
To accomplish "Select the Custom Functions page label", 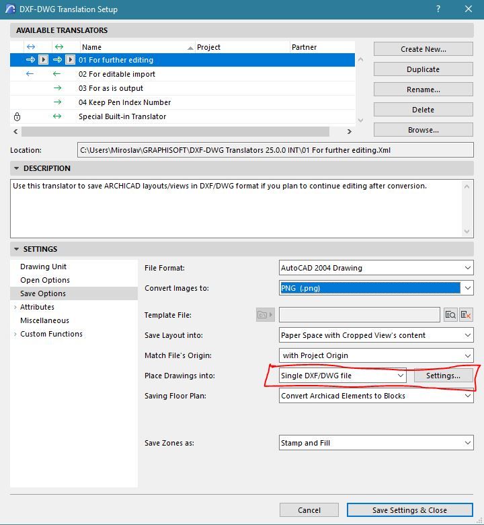I will click(51, 334).
